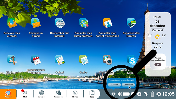Open Consulter mes Sites préférés
Screen dimensions: 176x99
(84, 23)
